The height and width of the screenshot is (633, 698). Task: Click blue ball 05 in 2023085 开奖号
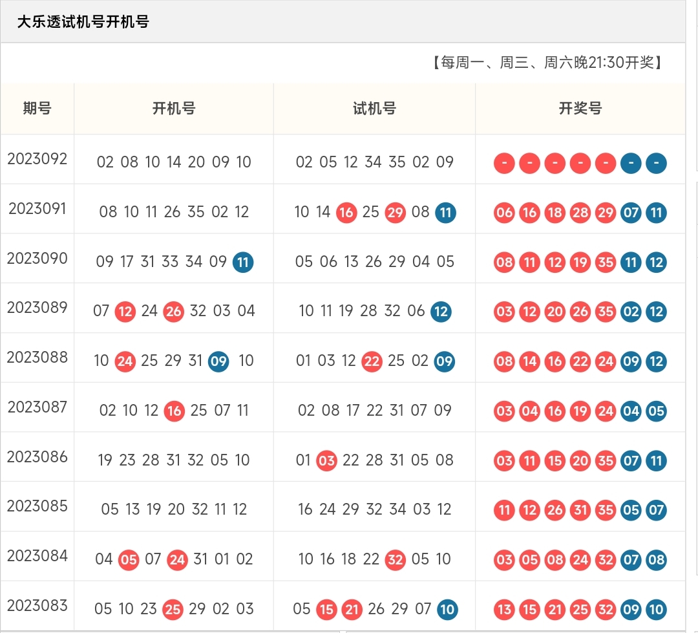tap(631, 511)
